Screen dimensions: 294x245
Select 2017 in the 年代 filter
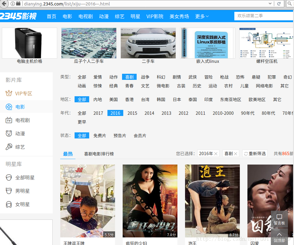[98, 113]
